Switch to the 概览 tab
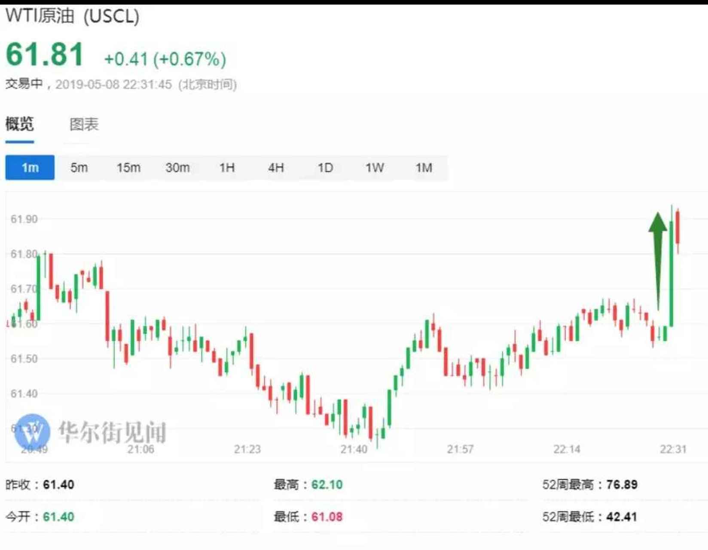 point(19,124)
